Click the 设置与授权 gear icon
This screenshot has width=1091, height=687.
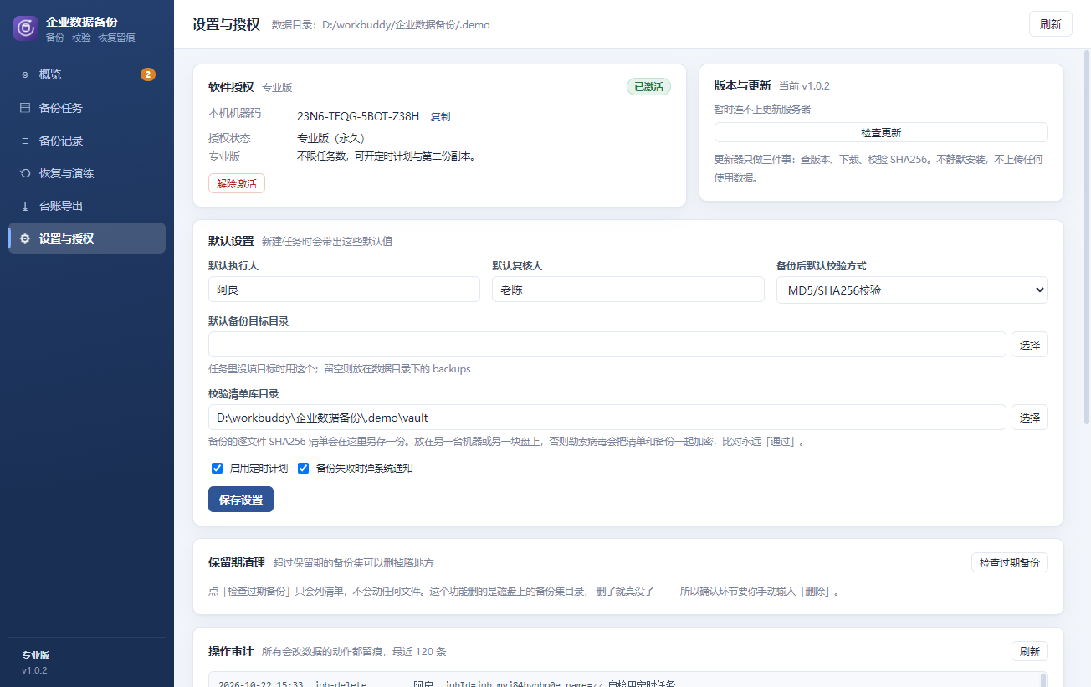pos(25,238)
